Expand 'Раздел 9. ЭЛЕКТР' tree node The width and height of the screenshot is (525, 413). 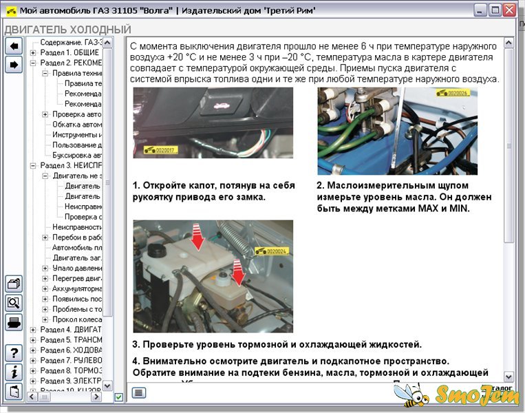coord(33,381)
